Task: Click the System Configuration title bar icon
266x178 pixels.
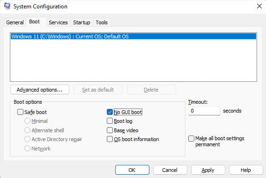Action: tap(7, 6)
